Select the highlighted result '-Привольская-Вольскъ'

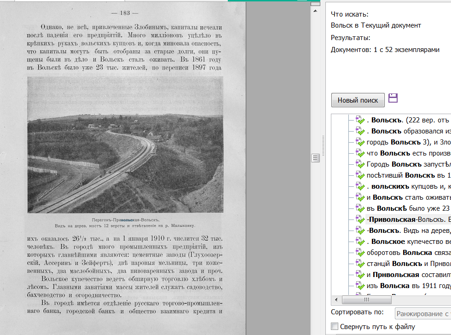point(408,219)
